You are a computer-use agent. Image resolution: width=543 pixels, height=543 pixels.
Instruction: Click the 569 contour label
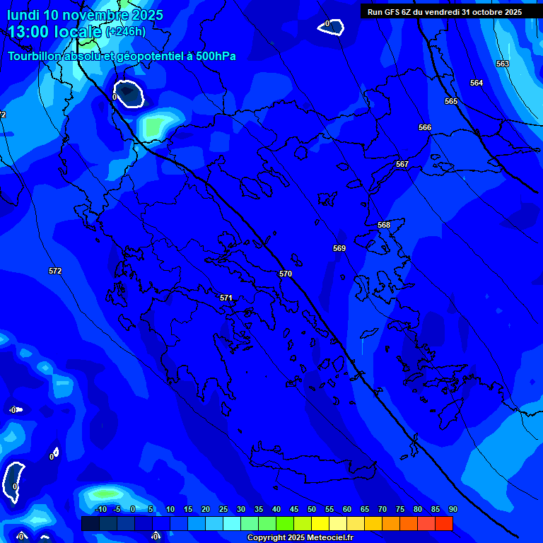click(x=339, y=248)
